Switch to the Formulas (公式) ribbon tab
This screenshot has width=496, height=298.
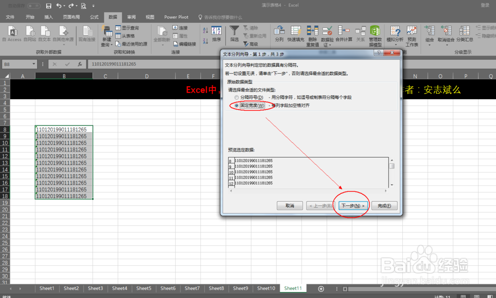click(x=94, y=17)
